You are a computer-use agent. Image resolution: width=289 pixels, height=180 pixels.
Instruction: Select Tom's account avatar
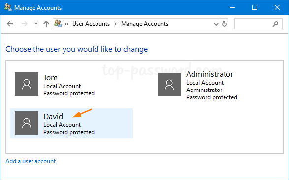pos(27,84)
